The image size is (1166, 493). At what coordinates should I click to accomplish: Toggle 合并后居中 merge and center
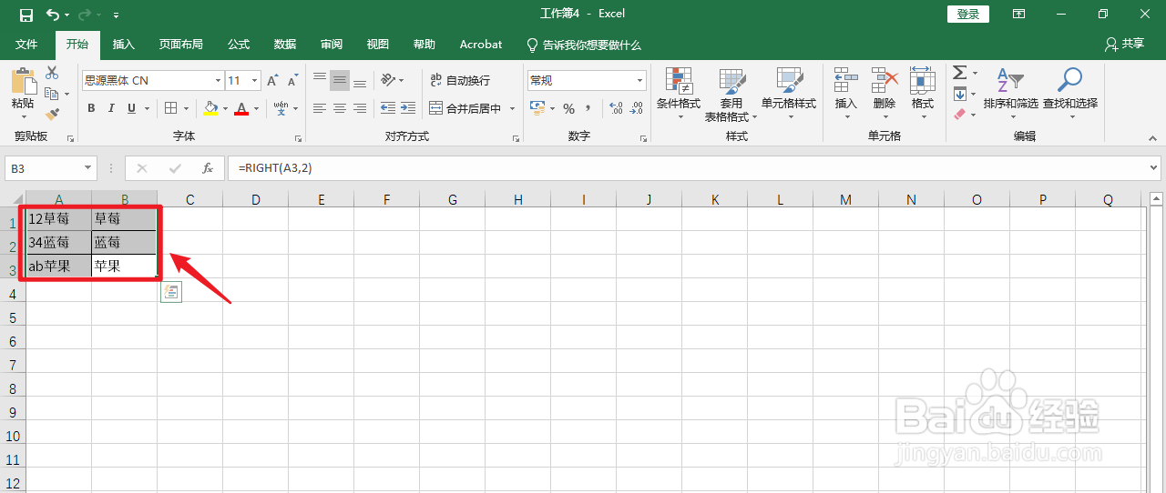point(465,108)
